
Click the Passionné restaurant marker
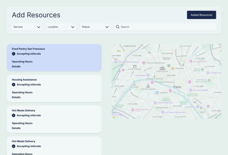pyautogui.click(x=173, y=68)
